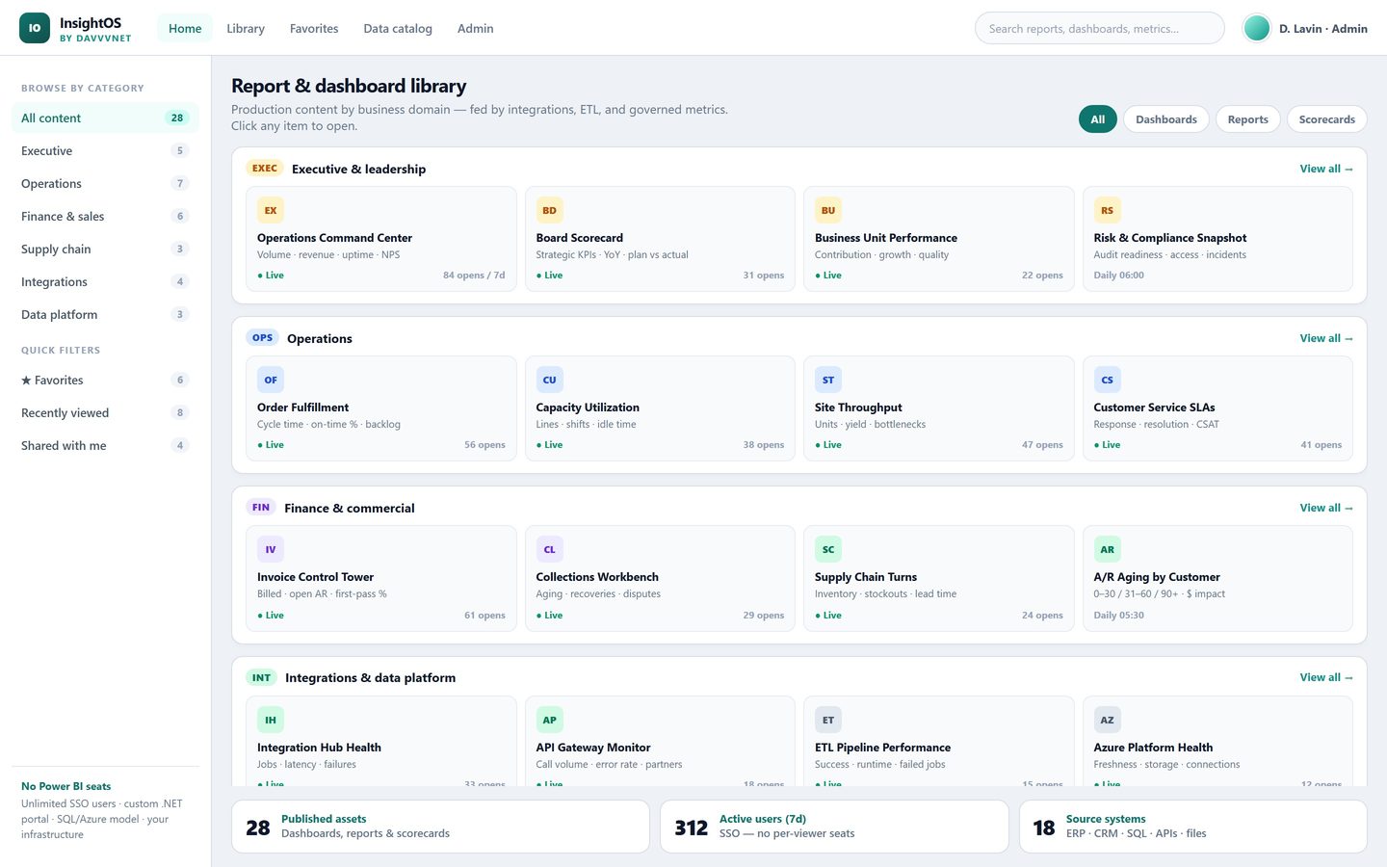Screen dimensions: 1387x867
Task: Click the D. Lavin · Admin name
Action: tap(1322, 29)
